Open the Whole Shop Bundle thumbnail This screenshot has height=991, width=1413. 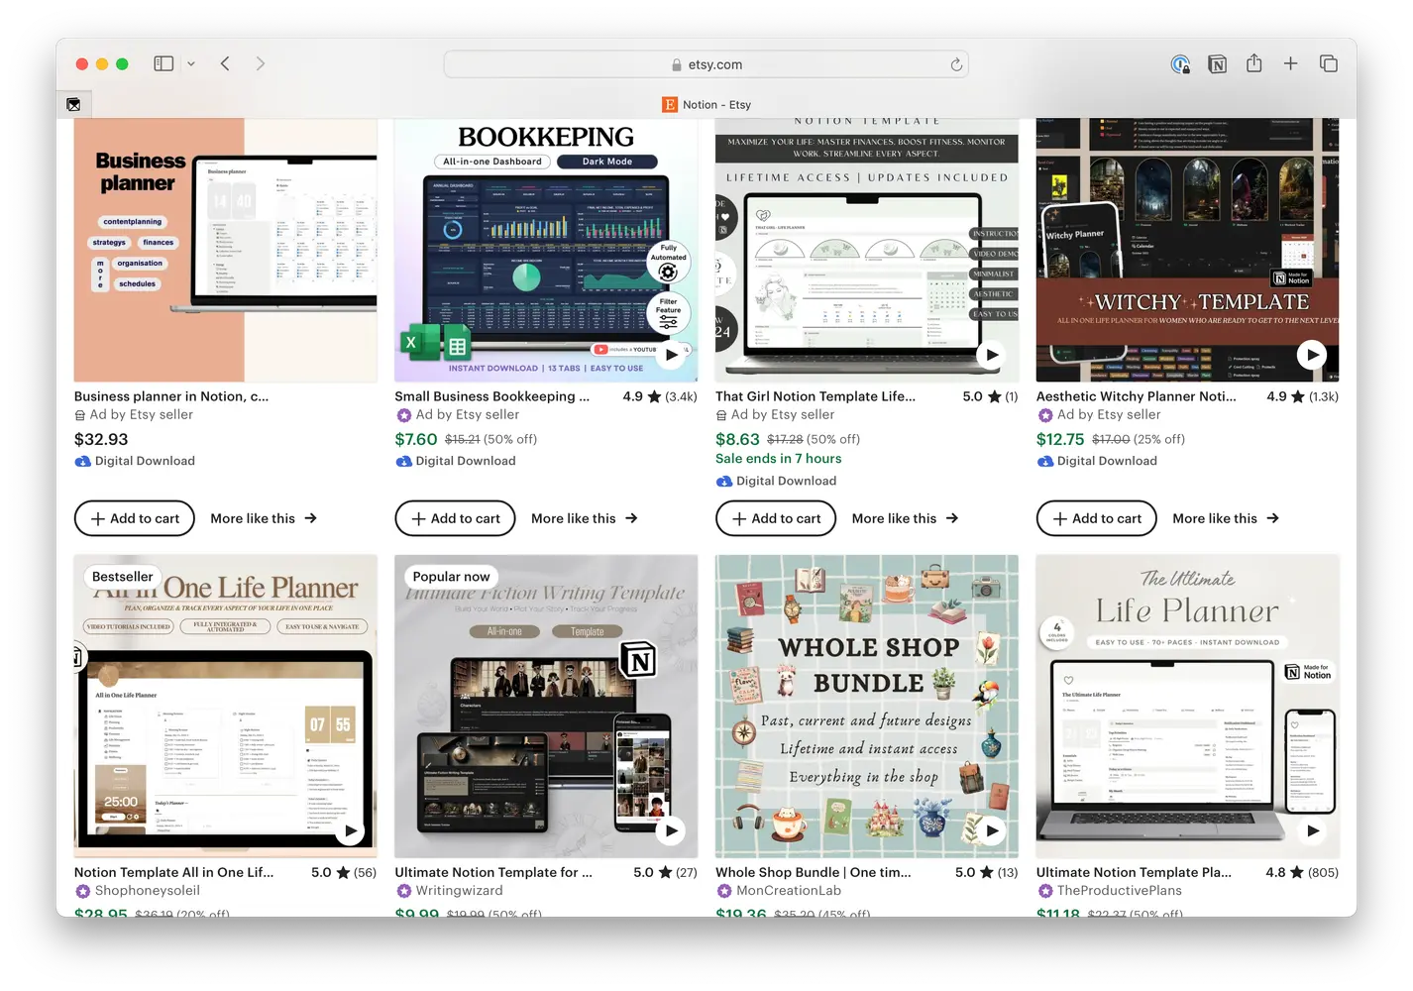pyautogui.click(x=867, y=706)
